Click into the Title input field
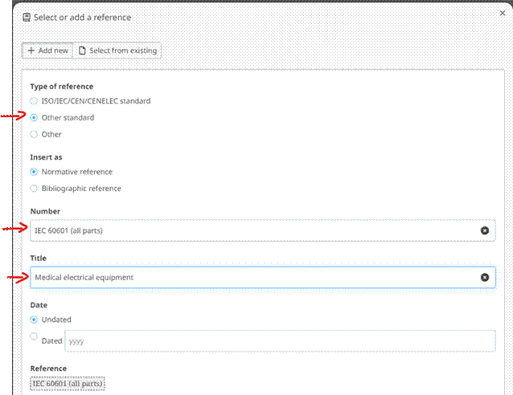 (249, 278)
